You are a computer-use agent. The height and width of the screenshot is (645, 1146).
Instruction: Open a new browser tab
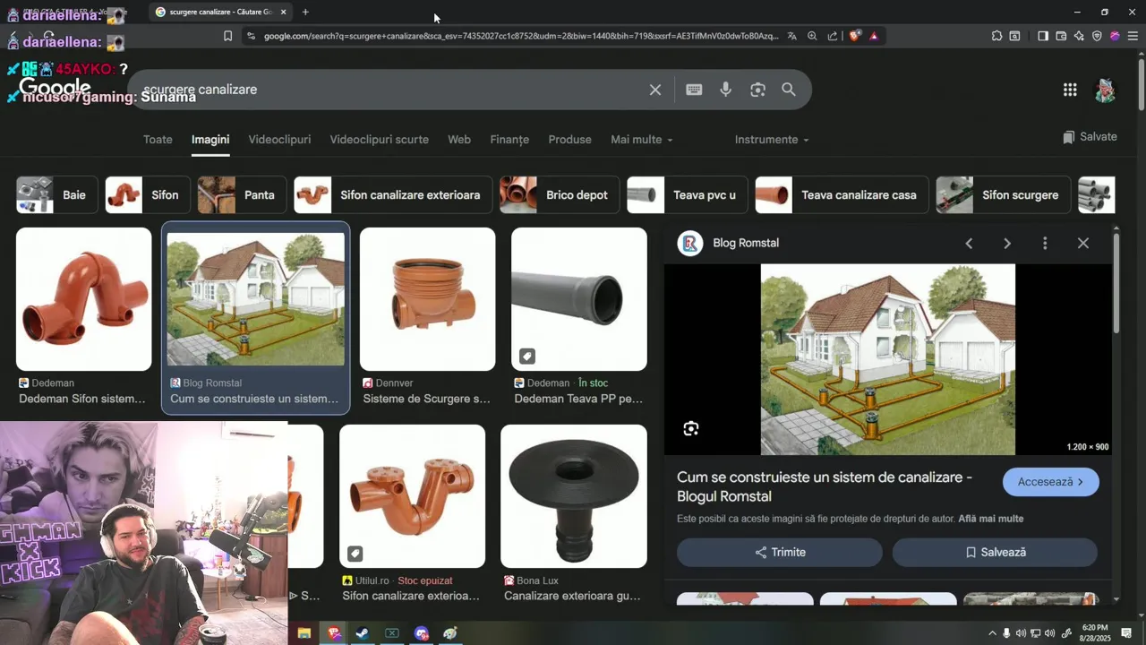(x=305, y=12)
